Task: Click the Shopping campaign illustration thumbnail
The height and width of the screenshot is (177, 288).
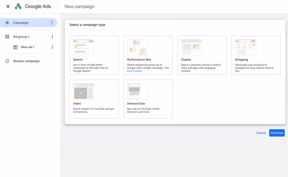Action: tap(246, 47)
